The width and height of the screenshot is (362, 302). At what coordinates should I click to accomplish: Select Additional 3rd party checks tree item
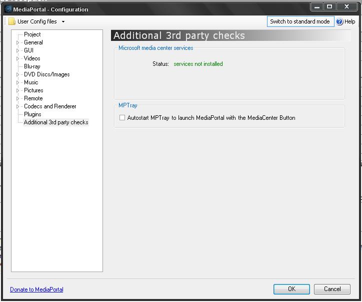point(56,122)
